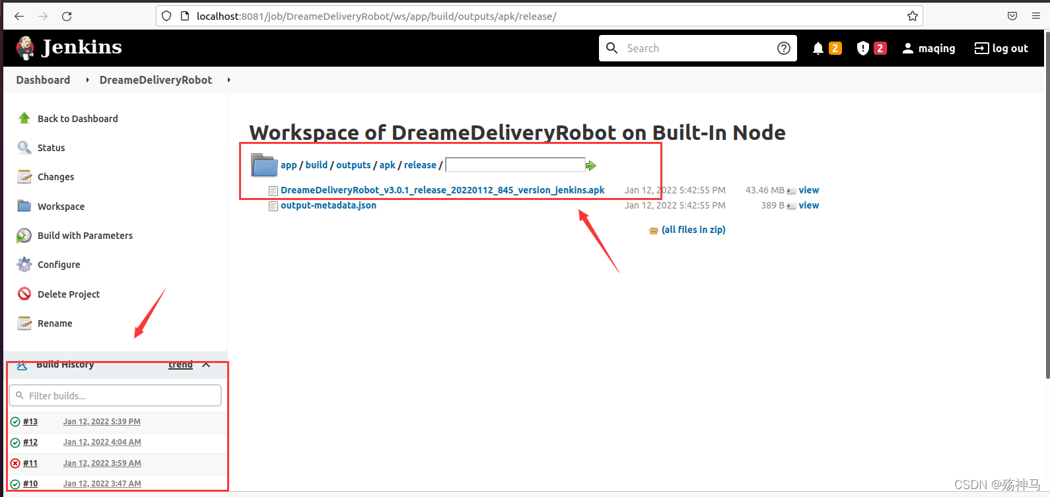Viewport: 1050px width, 497px height.
Task: Click the Changes notepad icon
Action: point(24,176)
